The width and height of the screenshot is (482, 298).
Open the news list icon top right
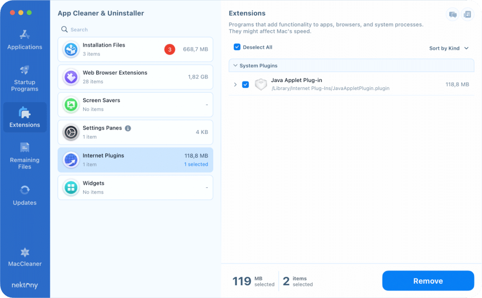(467, 14)
